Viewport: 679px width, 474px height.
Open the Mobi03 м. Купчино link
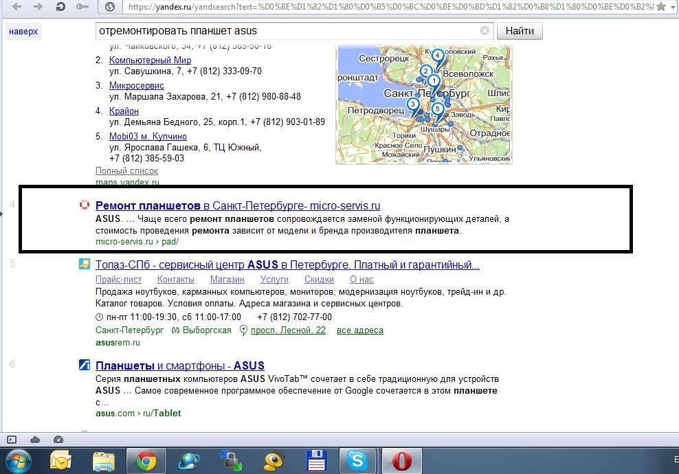point(148,136)
